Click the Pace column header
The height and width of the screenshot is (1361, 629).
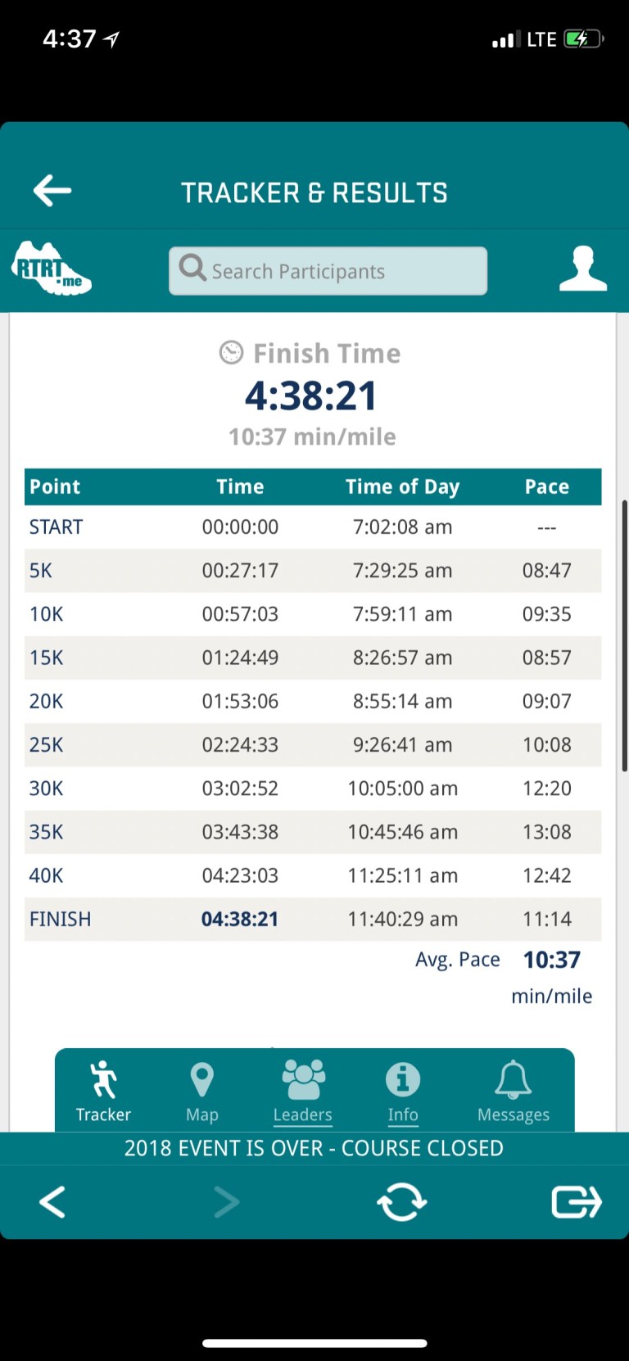pyautogui.click(x=546, y=486)
